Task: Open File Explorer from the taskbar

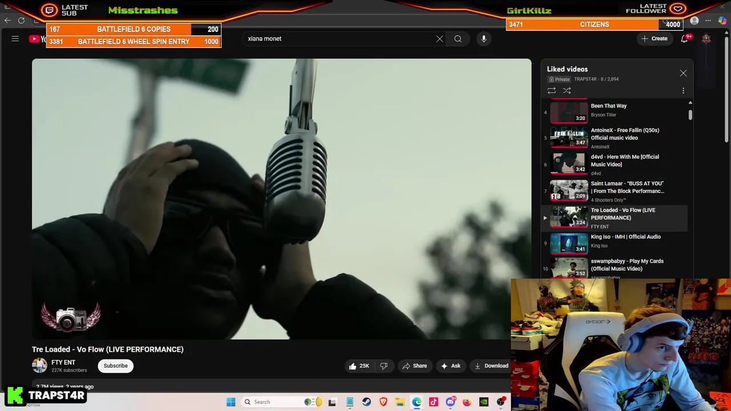Action: [400, 402]
